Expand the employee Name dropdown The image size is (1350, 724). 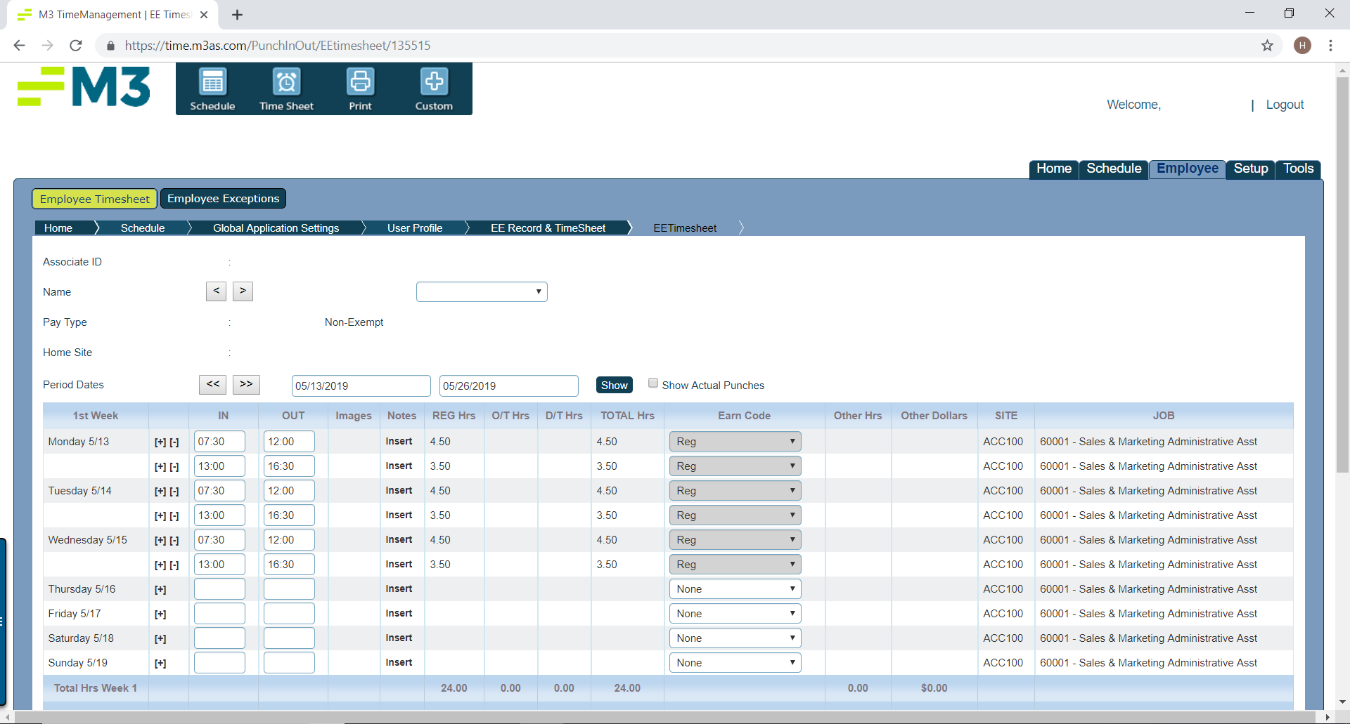(482, 291)
